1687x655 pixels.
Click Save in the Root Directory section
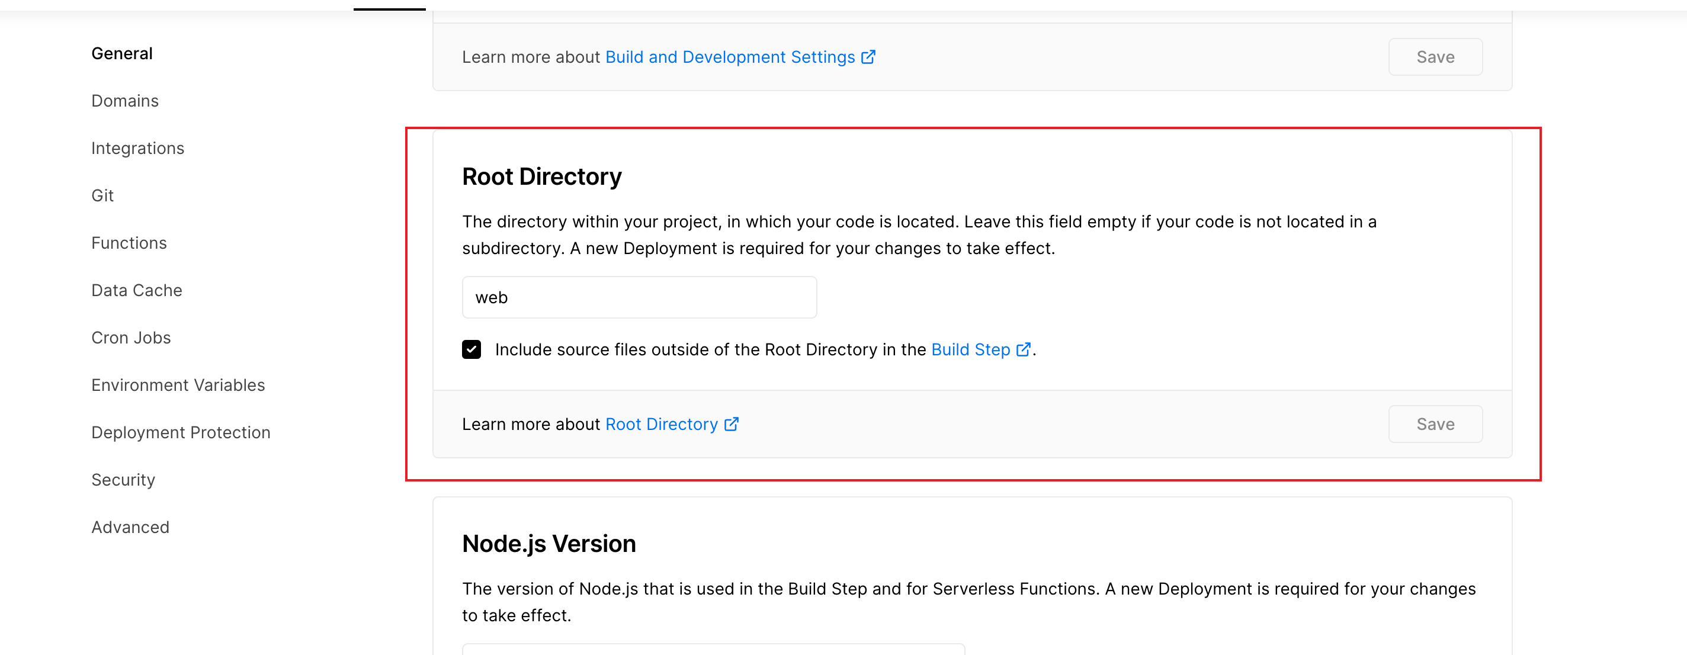tap(1435, 424)
